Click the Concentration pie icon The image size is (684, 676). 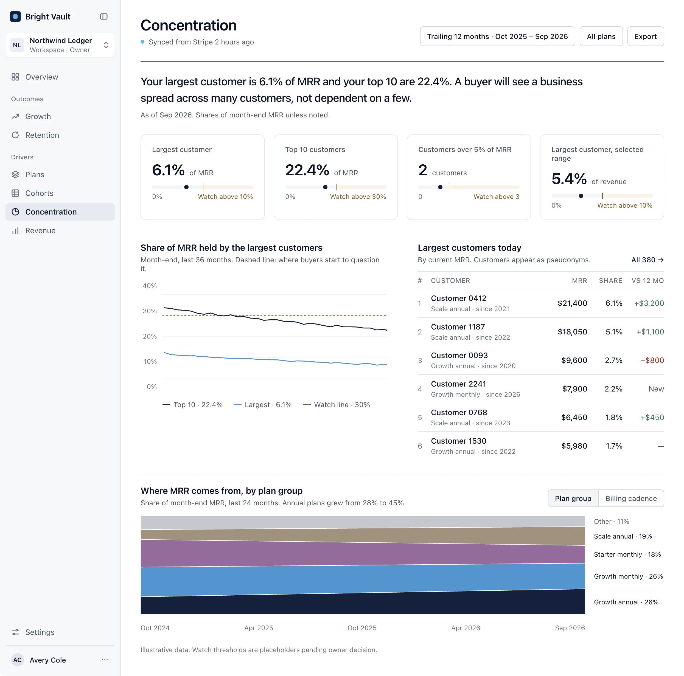coord(15,212)
